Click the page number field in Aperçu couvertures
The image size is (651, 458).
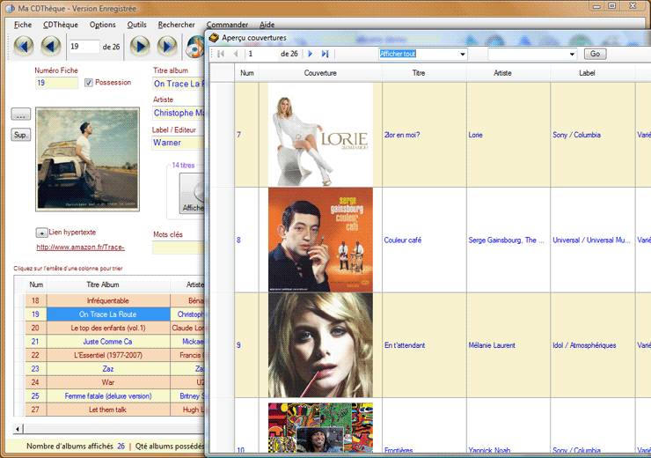pos(262,54)
